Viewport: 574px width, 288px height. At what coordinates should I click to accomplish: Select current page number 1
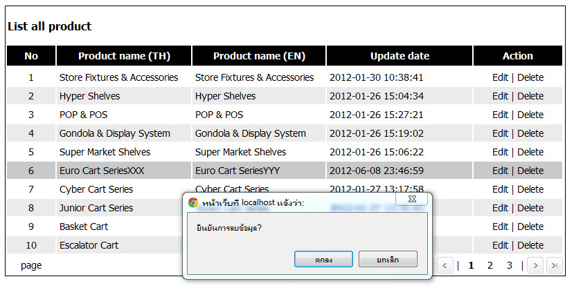[471, 265]
